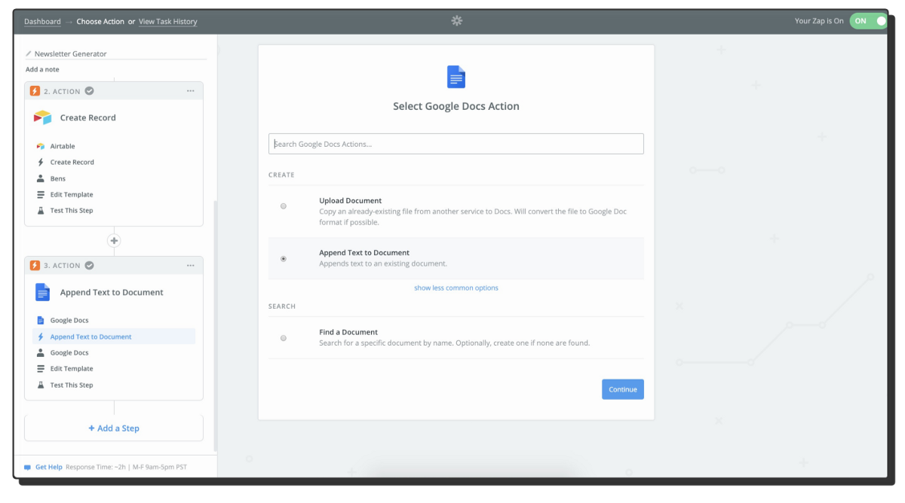The height and width of the screenshot is (503, 905).
Task: Click the Google Docs icon above the heading
Action: point(456,77)
